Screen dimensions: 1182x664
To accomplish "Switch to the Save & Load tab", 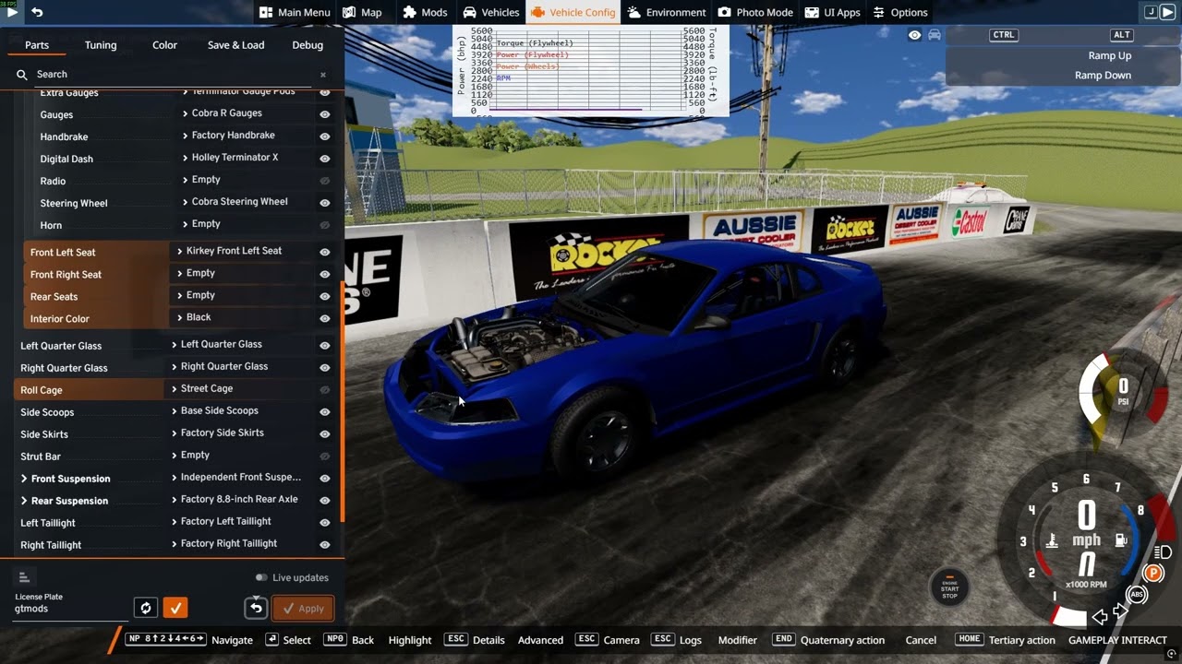I will coord(235,44).
